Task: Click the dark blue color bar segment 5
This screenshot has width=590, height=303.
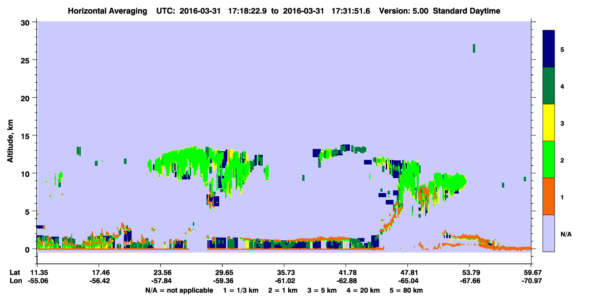Action: tap(549, 49)
